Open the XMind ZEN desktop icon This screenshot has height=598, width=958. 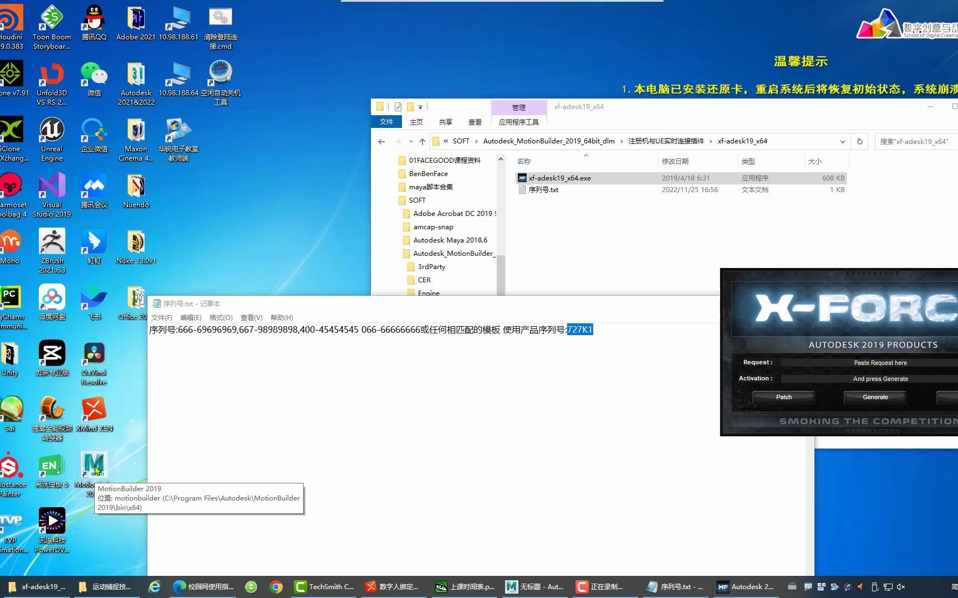click(94, 414)
